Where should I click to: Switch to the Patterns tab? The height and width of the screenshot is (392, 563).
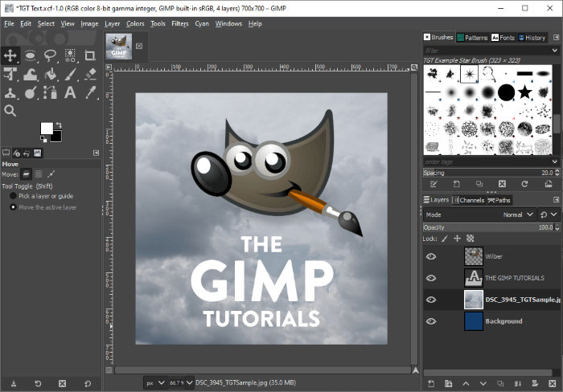pos(472,37)
